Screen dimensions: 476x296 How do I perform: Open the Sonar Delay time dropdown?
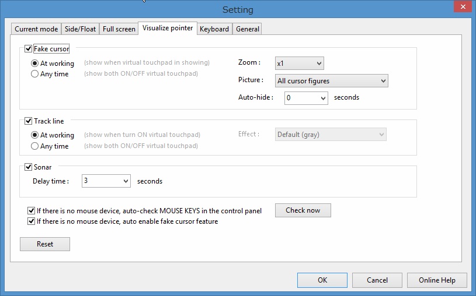pos(106,181)
